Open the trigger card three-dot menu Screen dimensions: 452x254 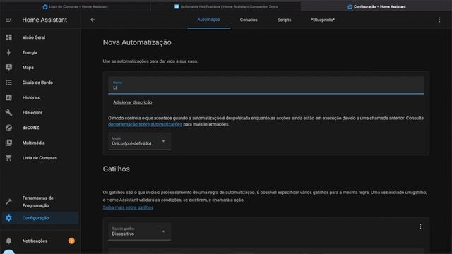[x=420, y=226]
